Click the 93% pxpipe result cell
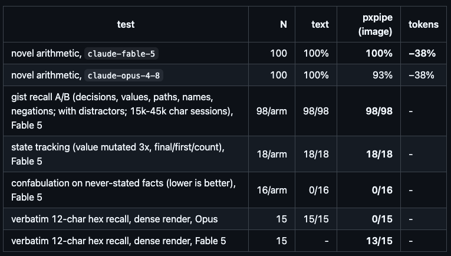This screenshot has height=256, width=451. (382, 75)
